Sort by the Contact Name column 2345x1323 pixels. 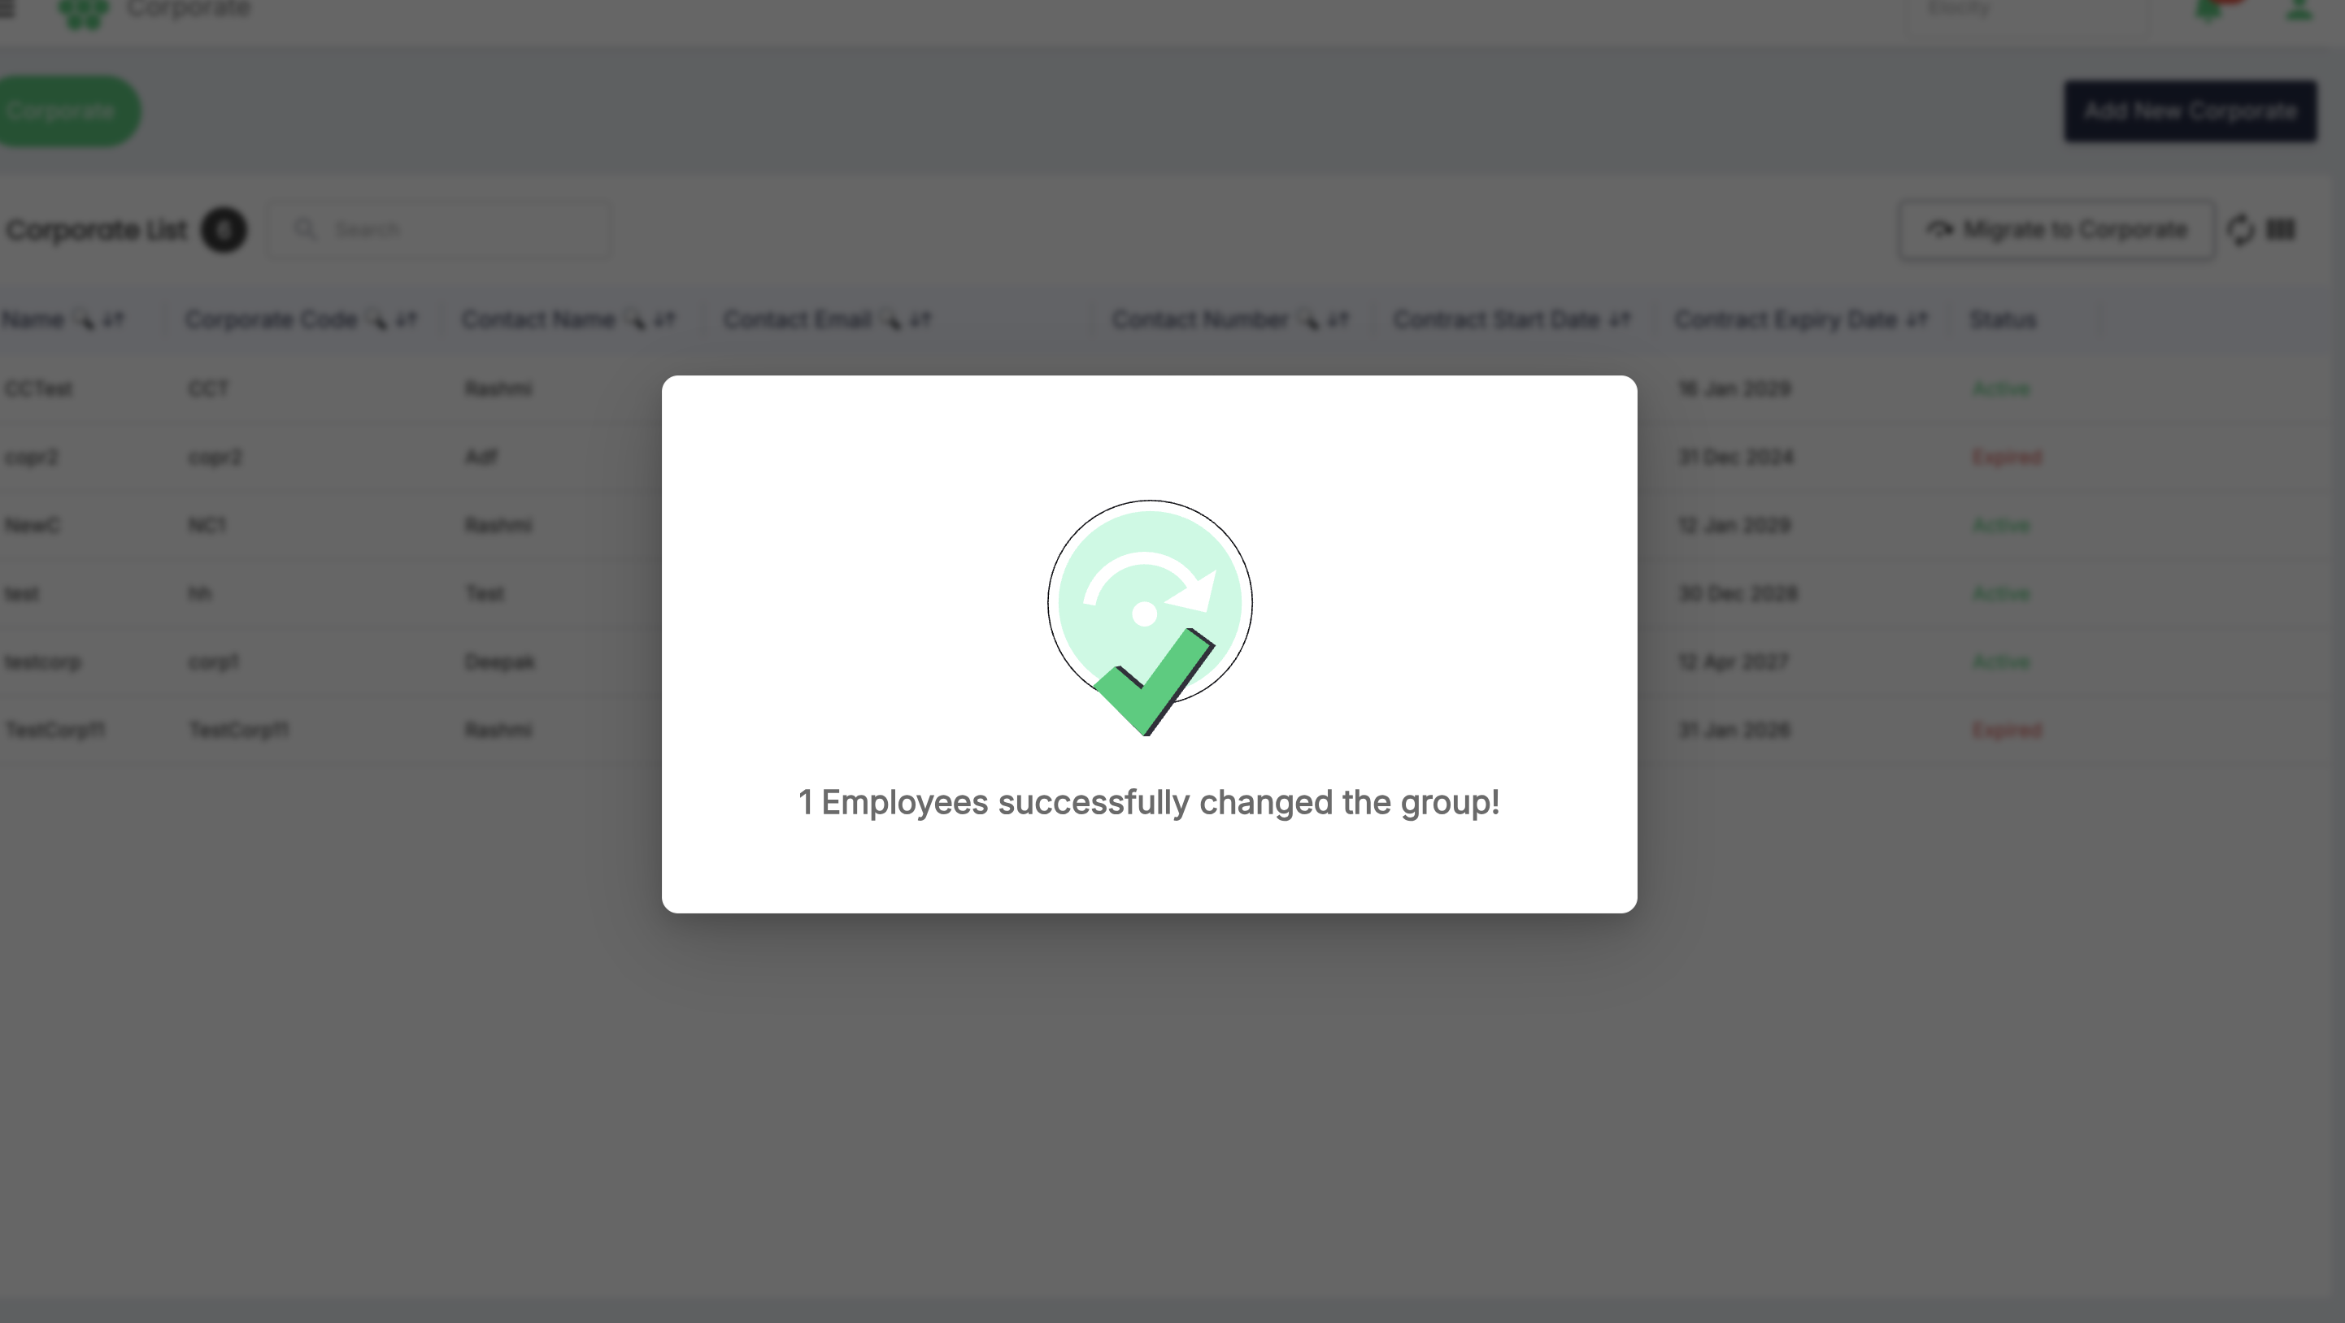[664, 319]
